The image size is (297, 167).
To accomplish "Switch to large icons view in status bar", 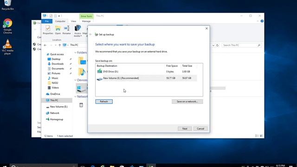I will tap(261, 136).
